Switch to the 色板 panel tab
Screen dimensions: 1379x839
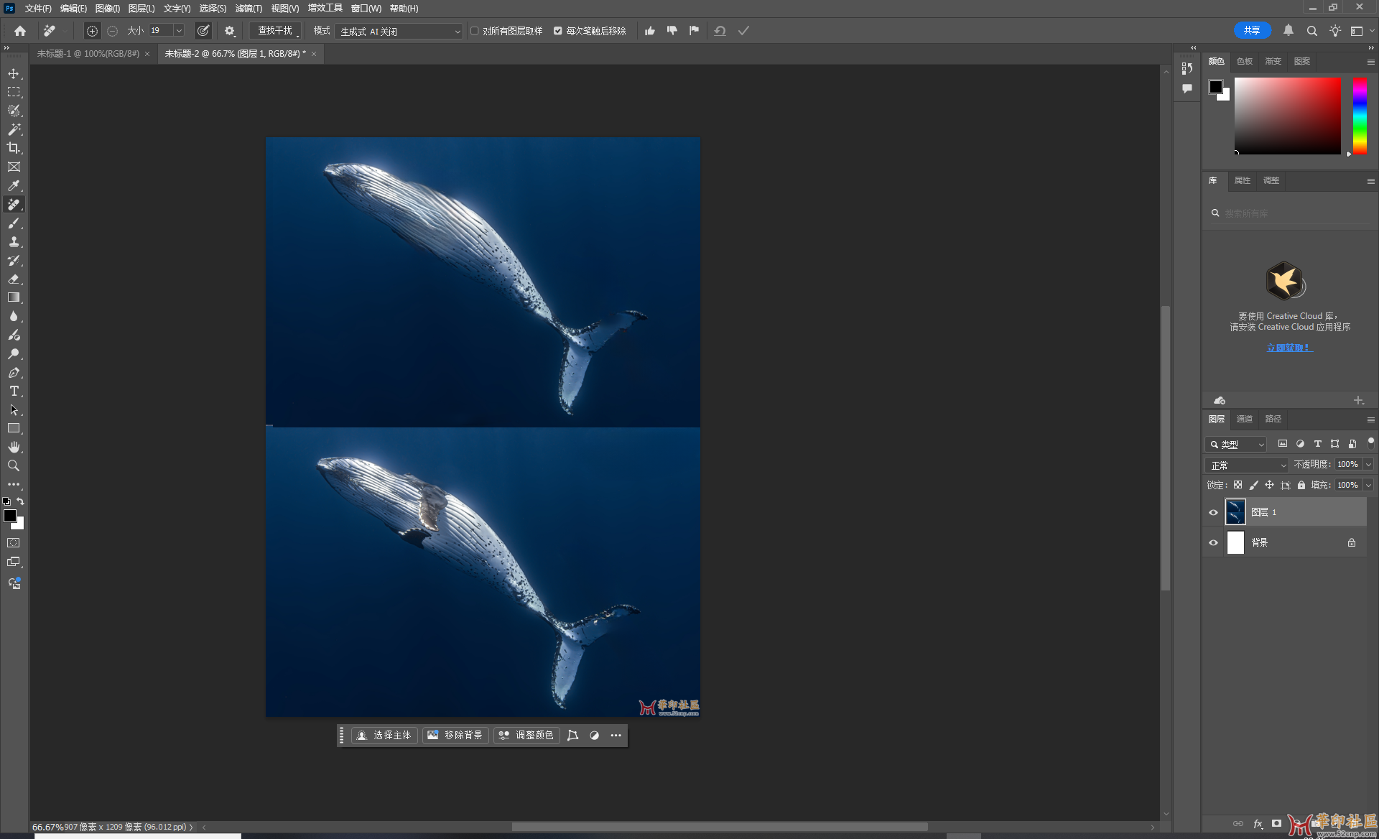tap(1244, 61)
